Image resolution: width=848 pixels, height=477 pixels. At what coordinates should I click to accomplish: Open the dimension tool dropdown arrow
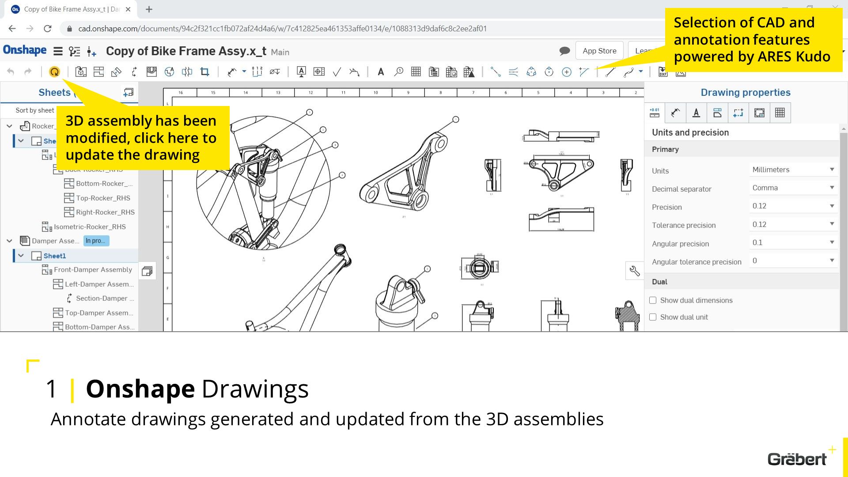coord(244,71)
